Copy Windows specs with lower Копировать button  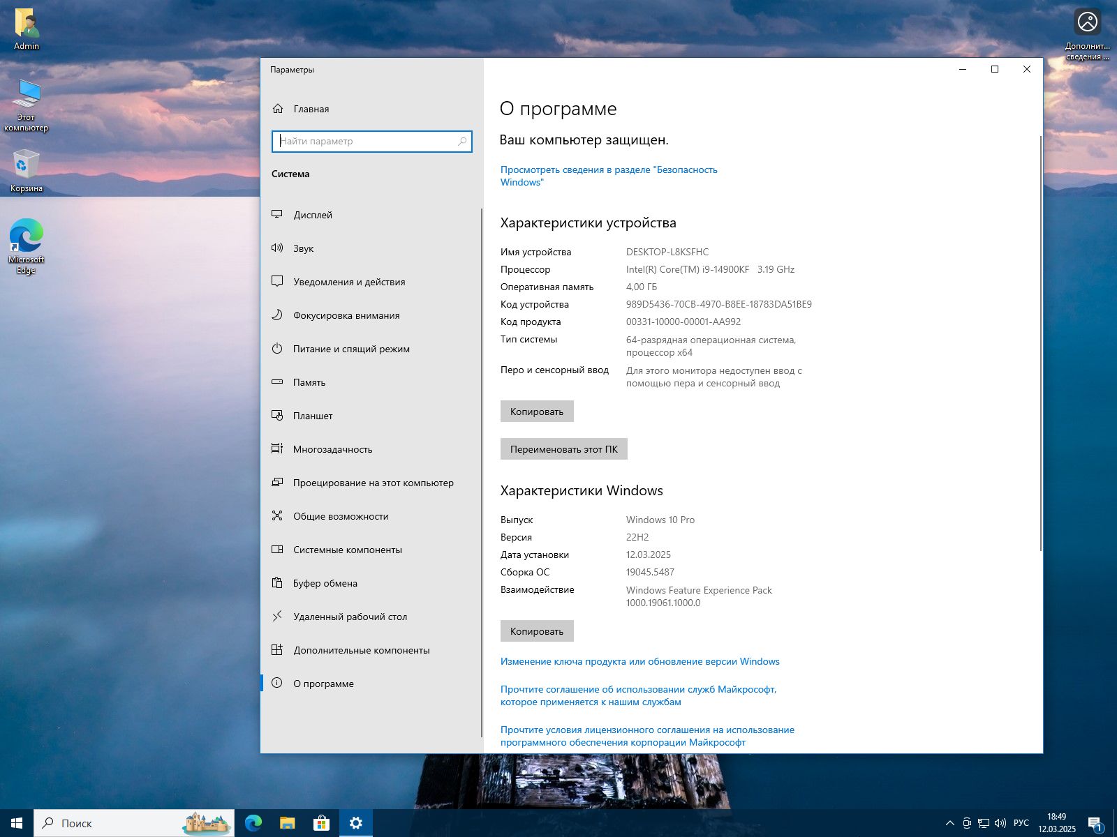(537, 631)
